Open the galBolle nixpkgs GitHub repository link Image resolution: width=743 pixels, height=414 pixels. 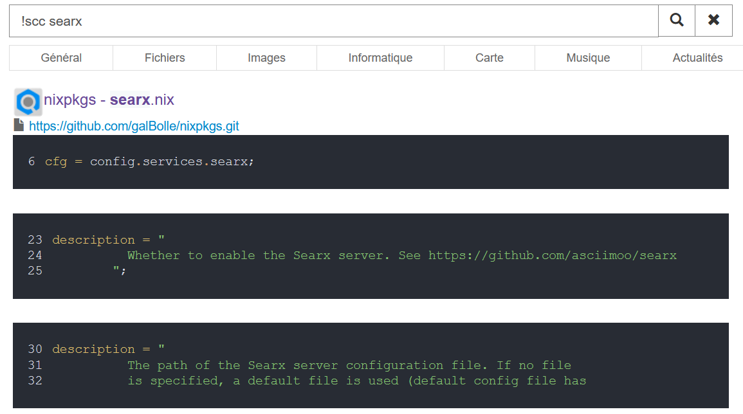click(133, 125)
